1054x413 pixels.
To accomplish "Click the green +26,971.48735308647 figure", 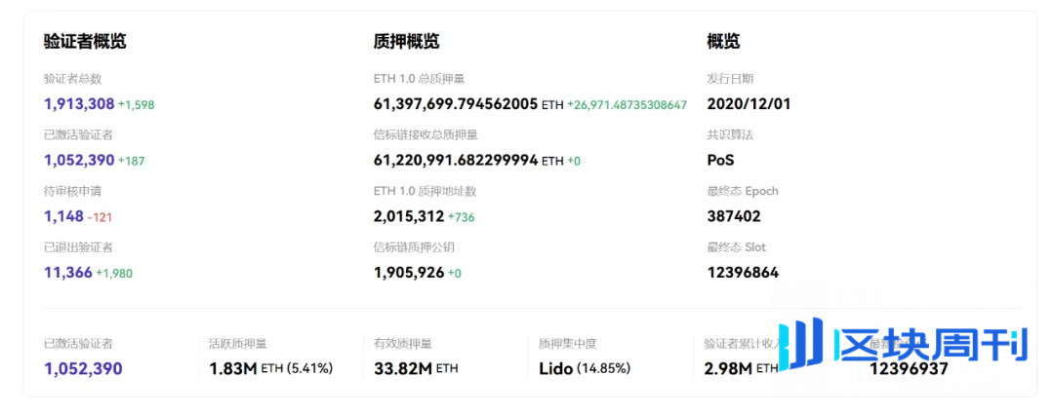I will point(628,104).
